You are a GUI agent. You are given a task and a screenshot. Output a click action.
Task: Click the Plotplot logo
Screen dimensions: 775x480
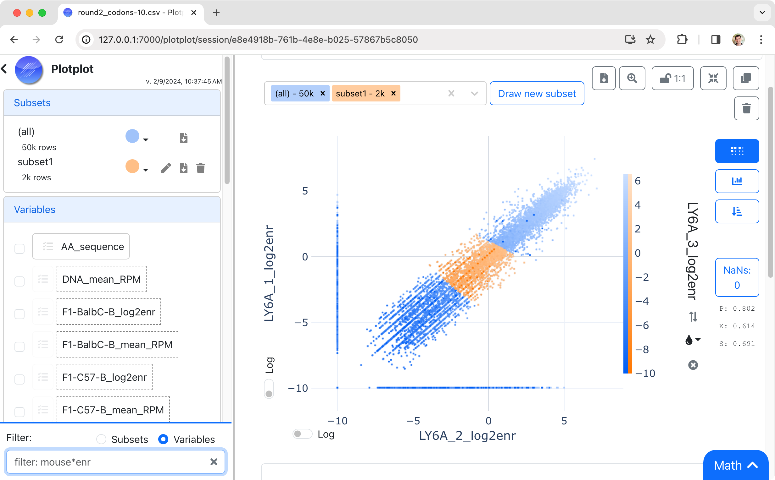click(29, 69)
